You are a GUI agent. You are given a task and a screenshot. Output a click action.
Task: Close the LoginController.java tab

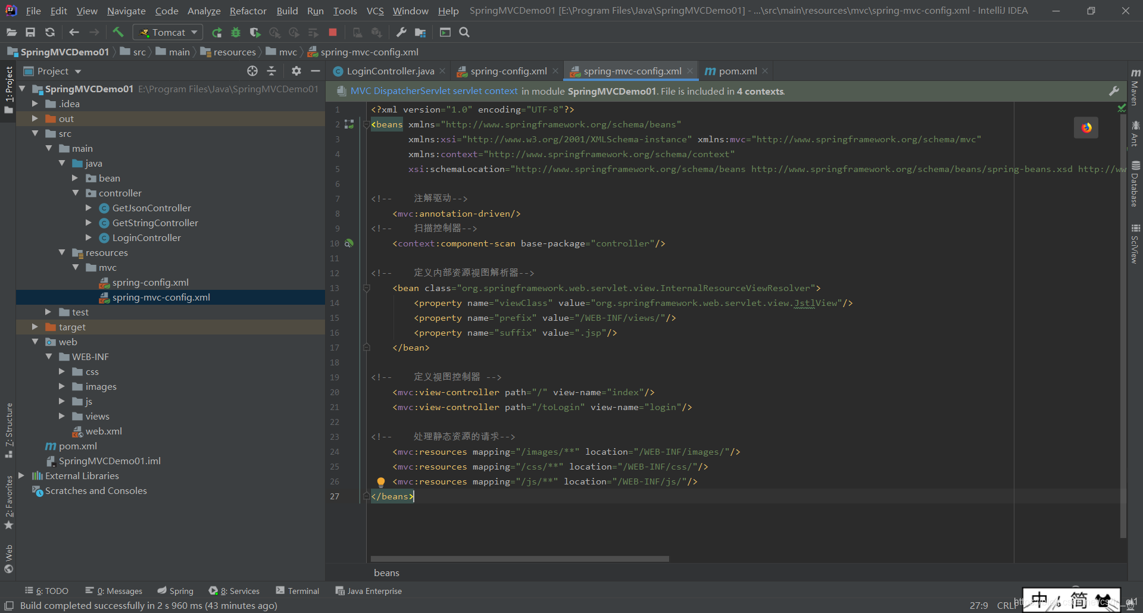[x=442, y=71]
